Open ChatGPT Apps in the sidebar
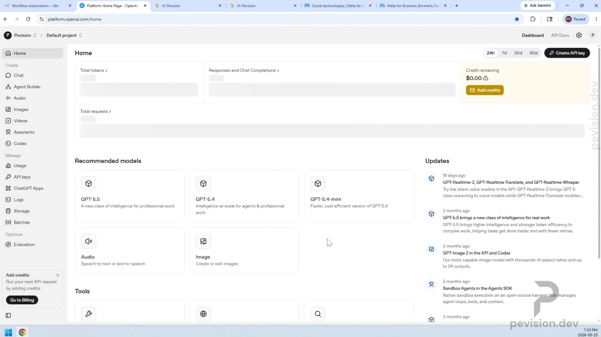601x337 pixels. [32, 189]
